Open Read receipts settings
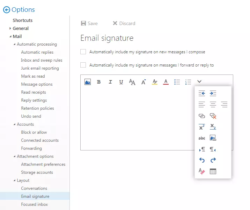The height and width of the screenshot is (210, 250). [x=34, y=92]
